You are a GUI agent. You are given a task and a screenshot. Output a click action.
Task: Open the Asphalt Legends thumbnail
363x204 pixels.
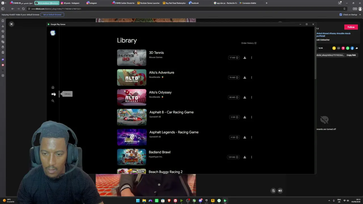point(132,137)
